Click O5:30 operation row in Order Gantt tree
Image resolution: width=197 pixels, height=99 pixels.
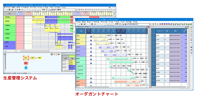coord(81,74)
